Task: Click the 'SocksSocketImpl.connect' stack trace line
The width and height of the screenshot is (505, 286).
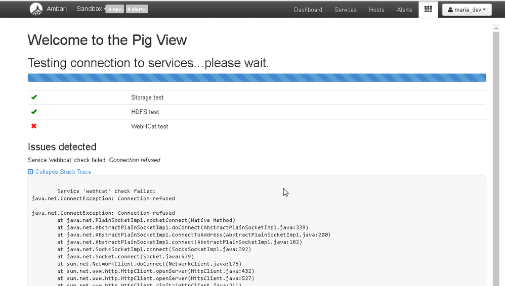Action: tap(154, 249)
